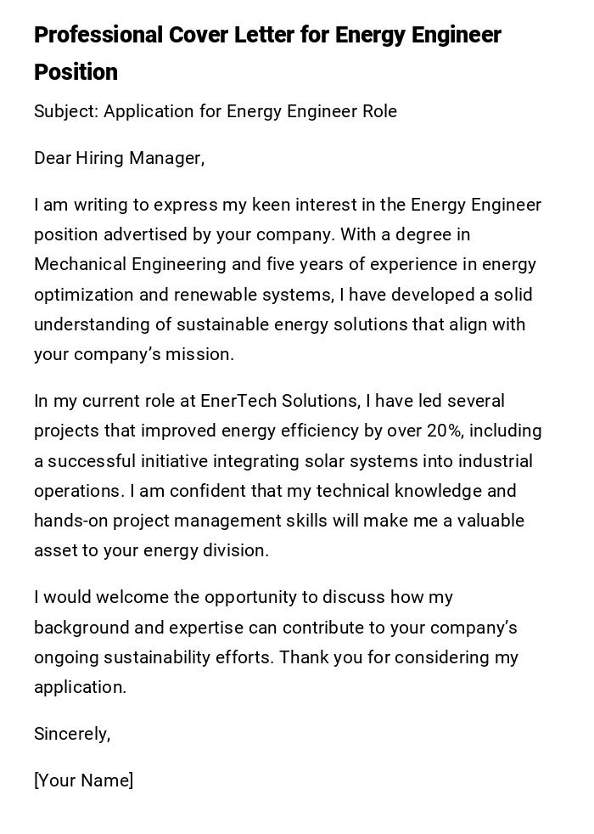Click the 'Dear Hiring Manager' greeting

pos(119,158)
